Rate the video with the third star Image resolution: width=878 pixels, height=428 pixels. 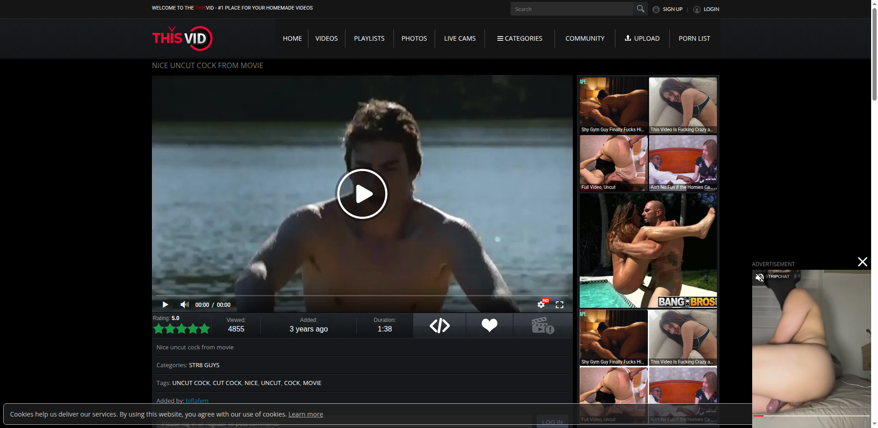pyautogui.click(x=182, y=328)
